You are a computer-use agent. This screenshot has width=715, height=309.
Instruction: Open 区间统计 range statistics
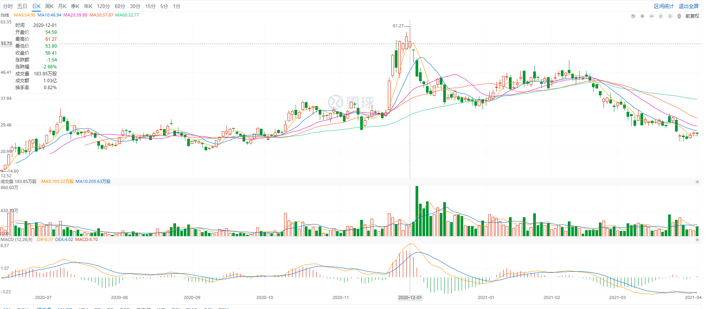point(664,6)
